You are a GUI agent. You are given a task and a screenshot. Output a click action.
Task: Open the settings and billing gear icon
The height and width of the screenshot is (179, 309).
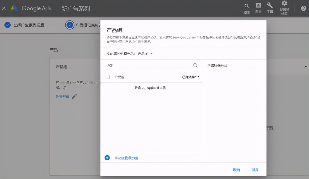(284, 8)
